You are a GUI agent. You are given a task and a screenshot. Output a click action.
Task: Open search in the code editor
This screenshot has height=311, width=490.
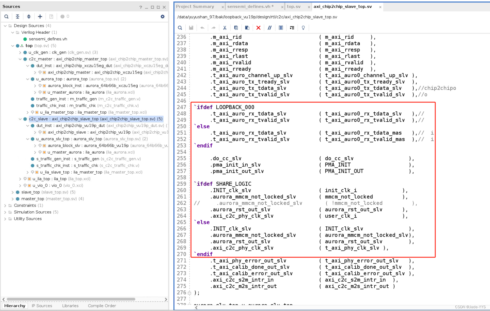180,28
